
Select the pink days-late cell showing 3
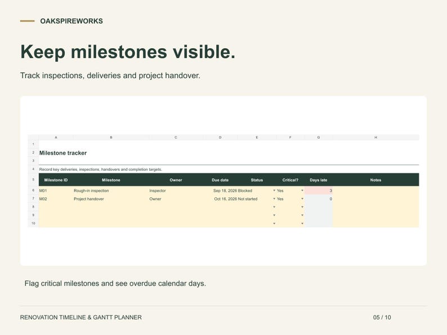[319, 191]
